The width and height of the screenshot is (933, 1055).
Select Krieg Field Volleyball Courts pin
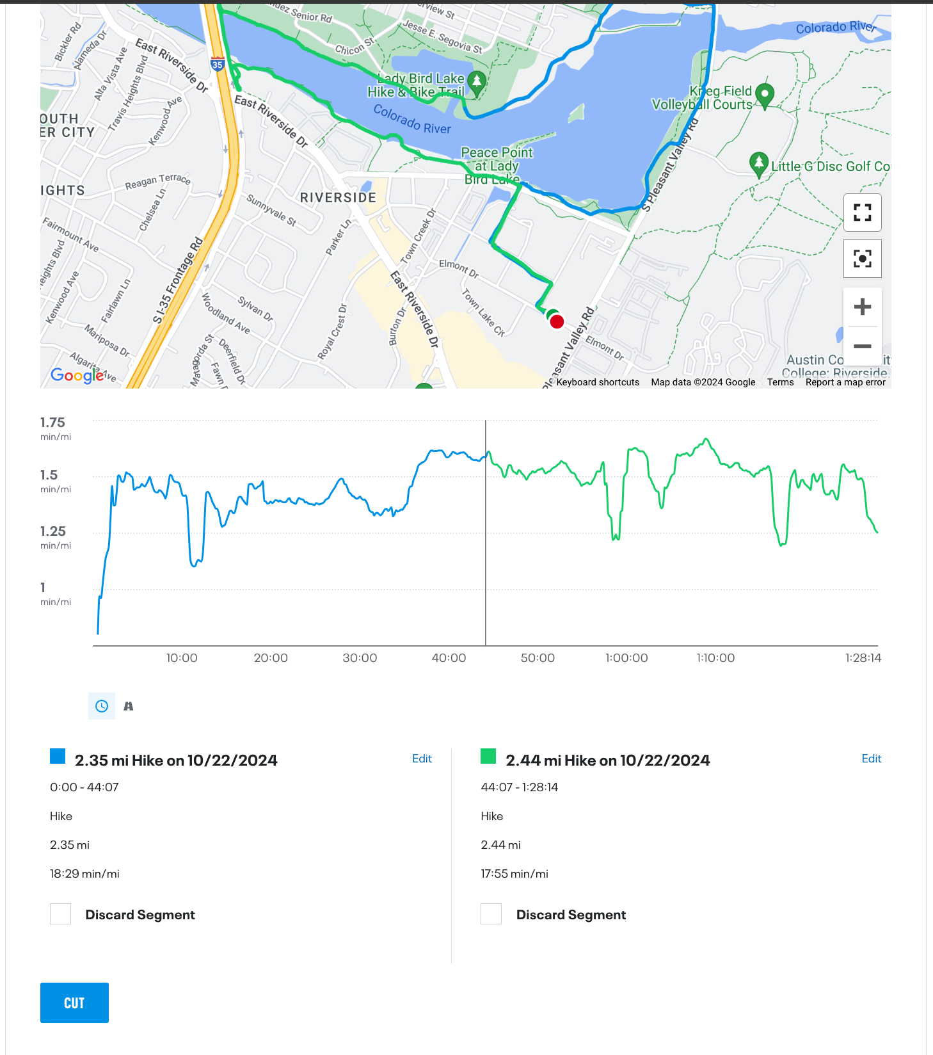click(764, 95)
